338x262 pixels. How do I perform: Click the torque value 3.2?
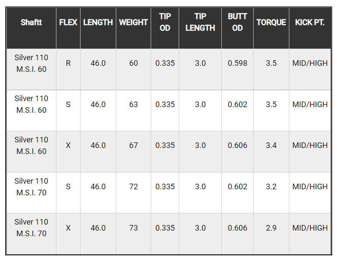(271, 187)
